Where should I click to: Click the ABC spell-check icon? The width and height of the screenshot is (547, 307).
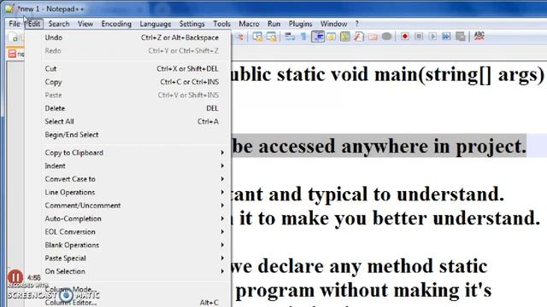click(479, 36)
